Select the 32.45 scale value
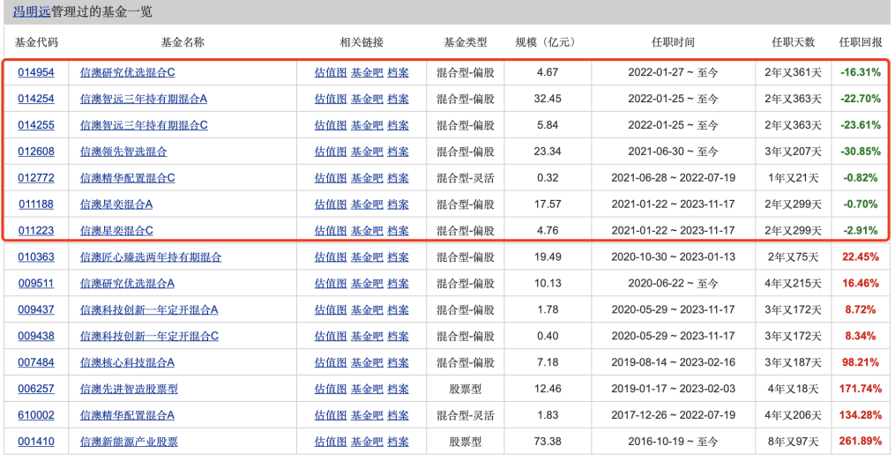Screen dimensions: 895x461 point(548,99)
